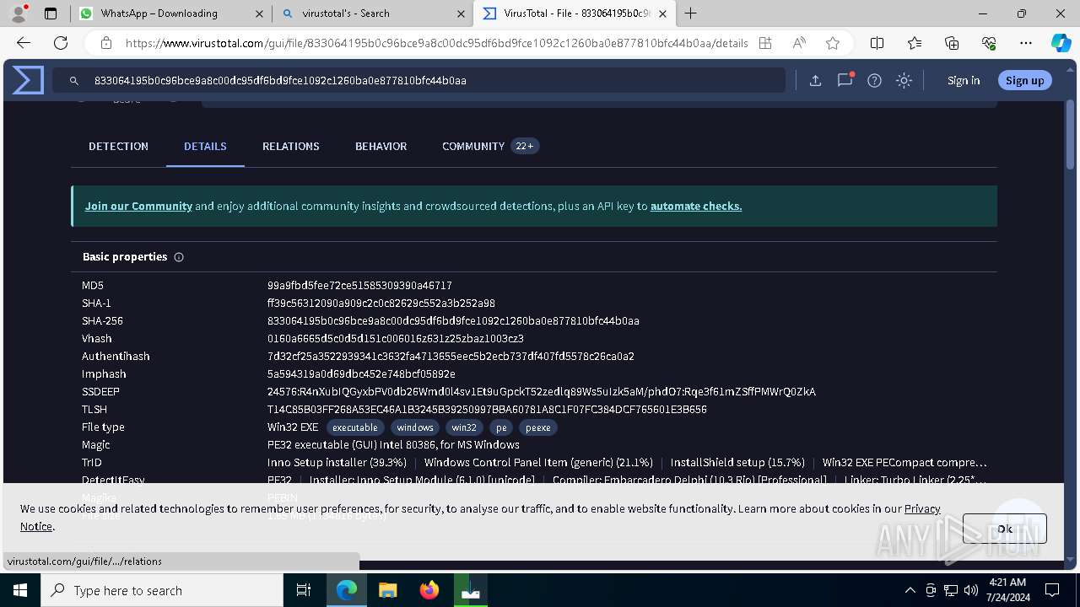Click the pe tag
1080x607 pixels.
(x=501, y=427)
